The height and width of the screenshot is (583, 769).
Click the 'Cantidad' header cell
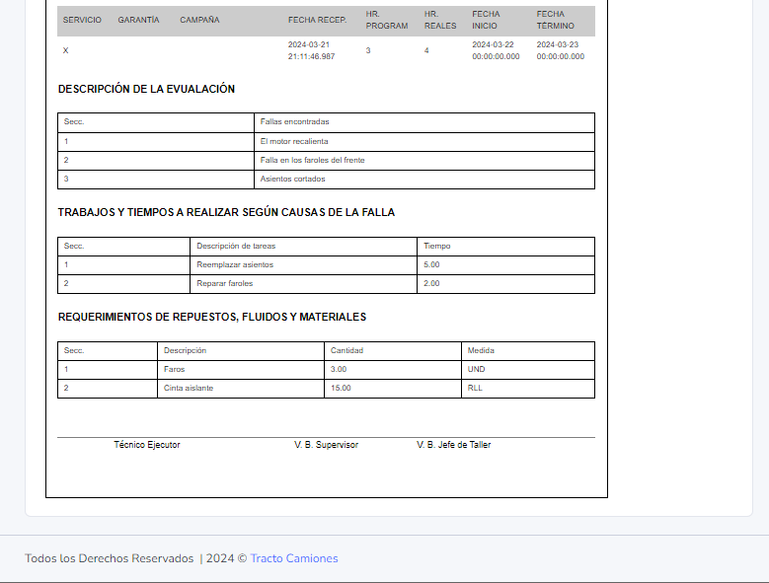[392, 351]
